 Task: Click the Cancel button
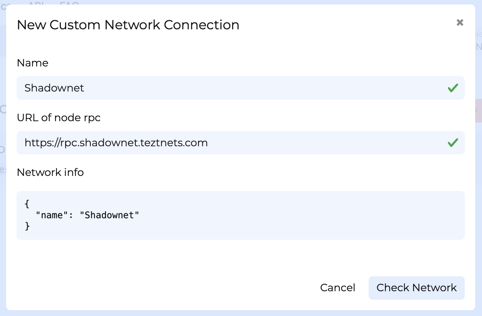point(337,288)
